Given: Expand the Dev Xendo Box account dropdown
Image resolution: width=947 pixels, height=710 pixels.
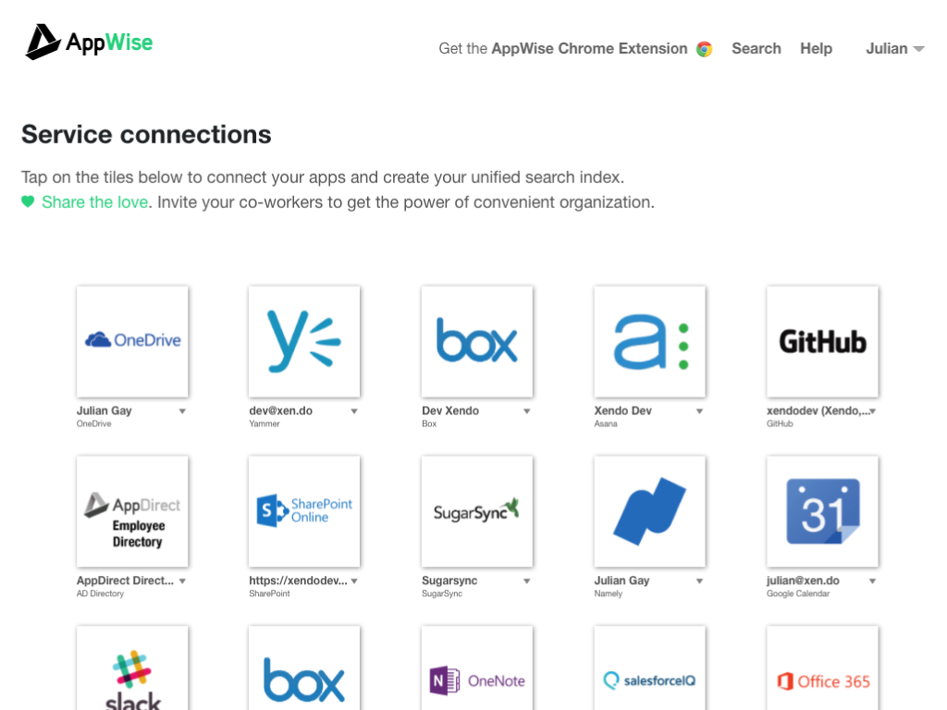Looking at the screenshot, I should pos(527,411).
